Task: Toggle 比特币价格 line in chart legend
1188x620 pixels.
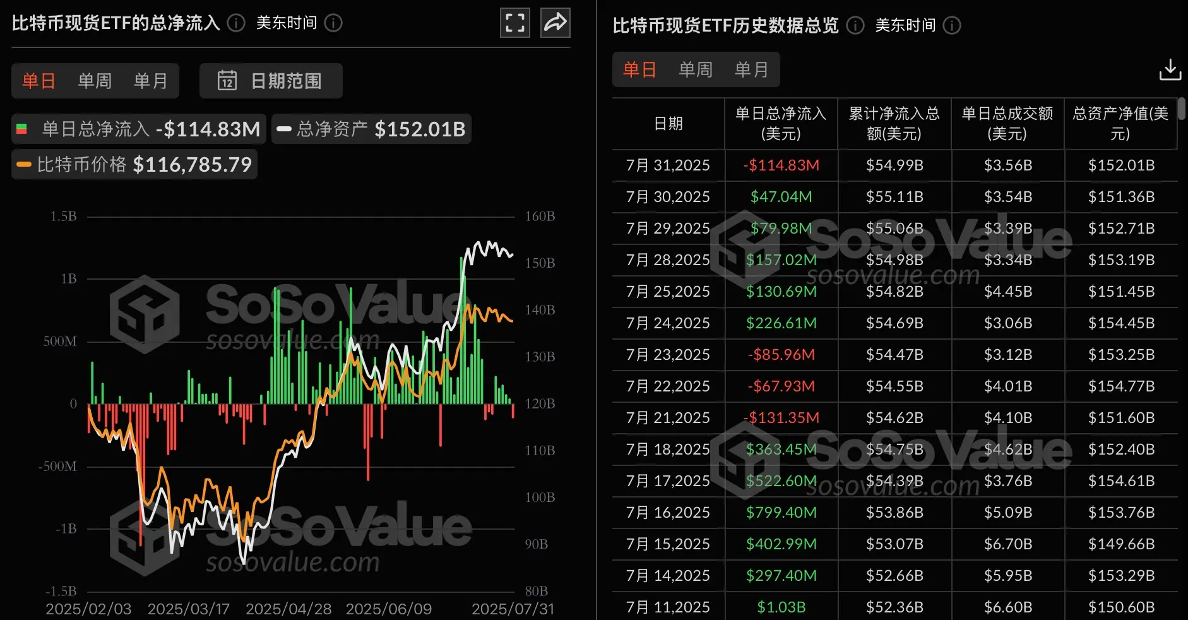Action: pyautogui.click(x=134, y=165)
